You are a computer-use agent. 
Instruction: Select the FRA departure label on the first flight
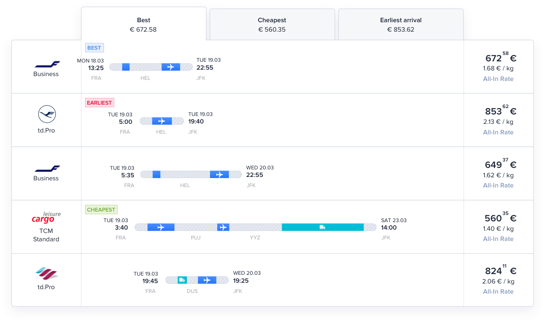96,78
